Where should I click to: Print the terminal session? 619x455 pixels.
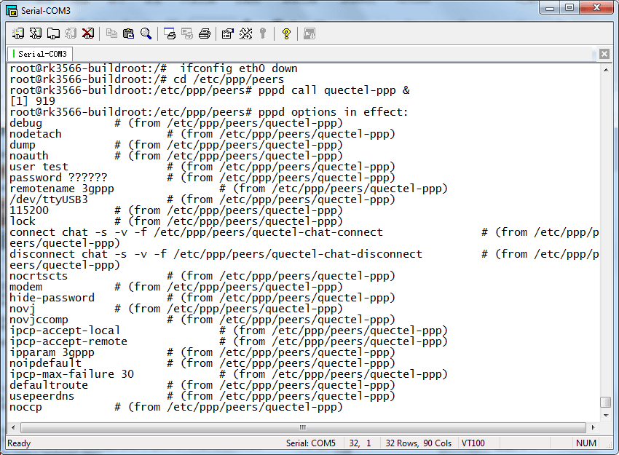pyautogui.click(x=204, y=33)
